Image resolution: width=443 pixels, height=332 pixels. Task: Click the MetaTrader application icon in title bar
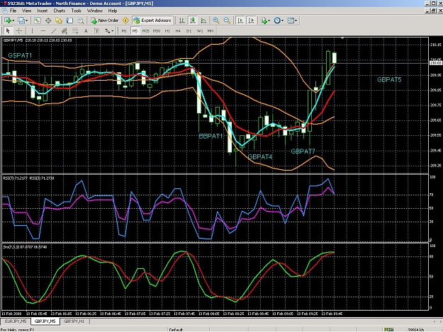pos(4,4)
